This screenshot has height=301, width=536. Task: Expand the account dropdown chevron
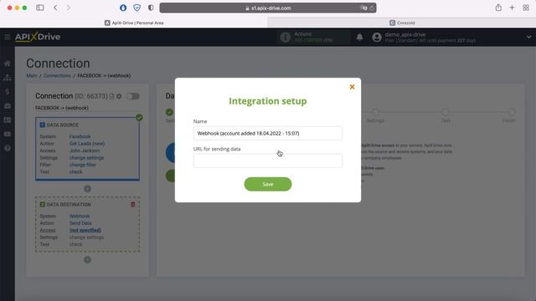(528, 37)
